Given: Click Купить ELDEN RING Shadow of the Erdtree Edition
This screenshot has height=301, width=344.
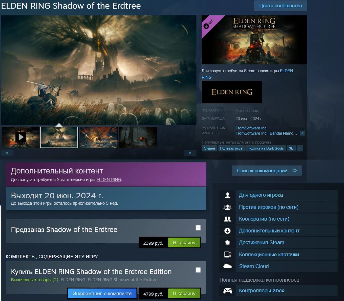Looking at the screenshot, I should click(x=91, y=272).
